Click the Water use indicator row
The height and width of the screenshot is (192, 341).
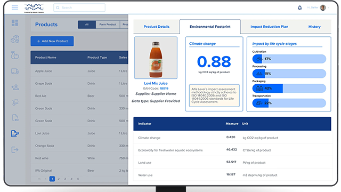pos(233,175)
